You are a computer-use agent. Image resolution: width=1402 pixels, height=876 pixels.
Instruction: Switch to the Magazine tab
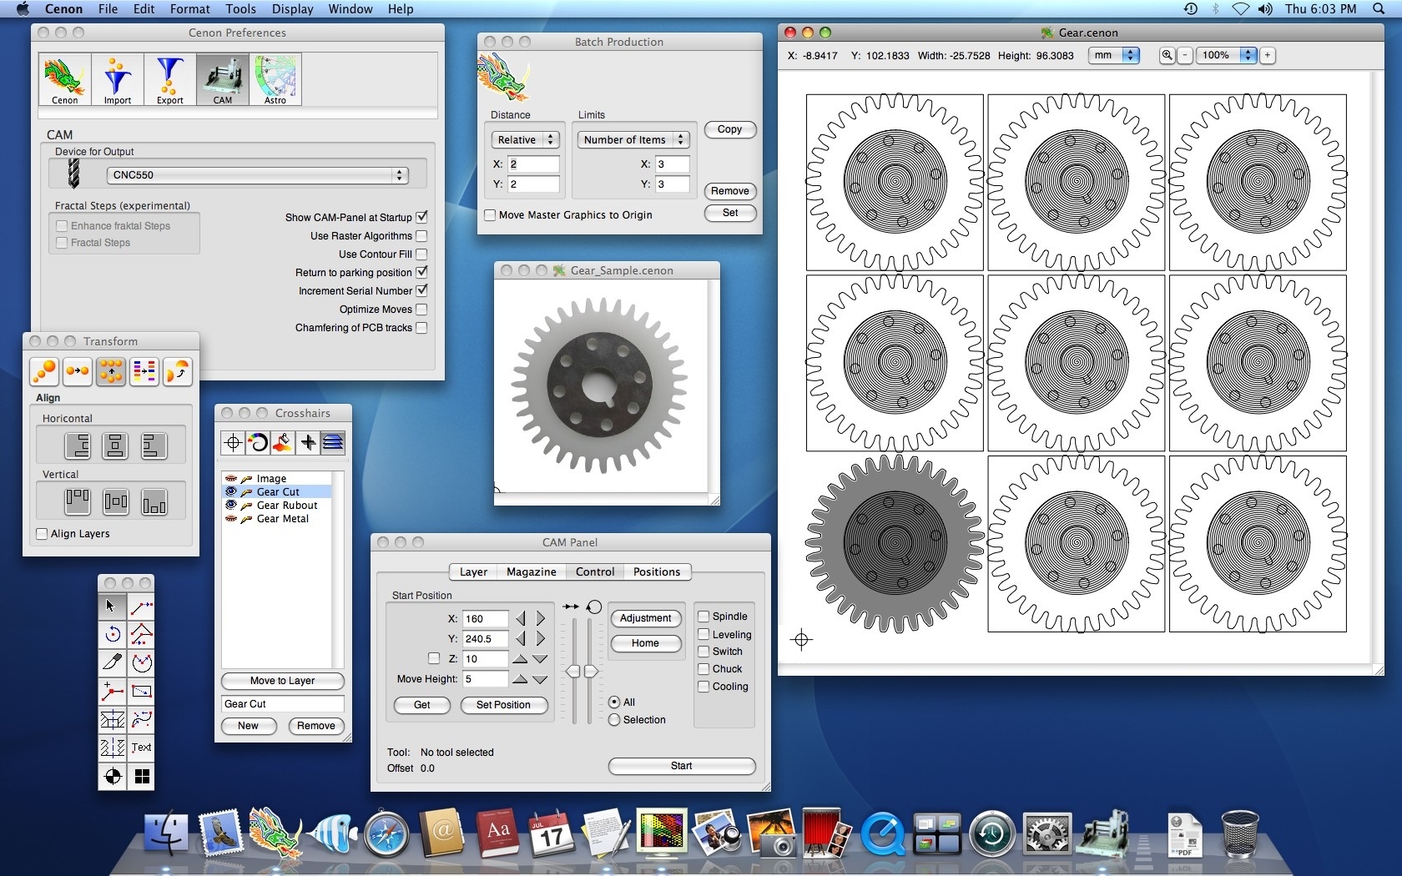click(x=531, y=572)
